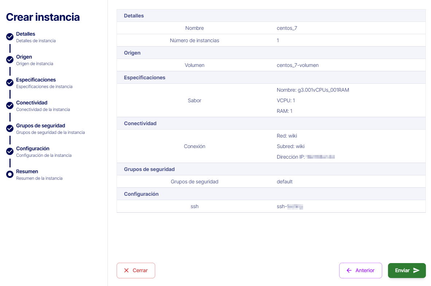Click the centos_7-volumen volume value

click(x=297, y=65)
